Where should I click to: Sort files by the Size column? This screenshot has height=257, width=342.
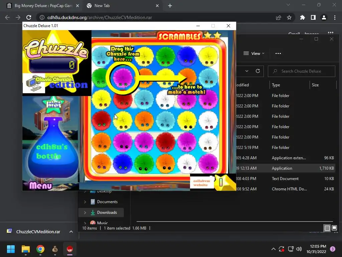[x=323, y=85]
